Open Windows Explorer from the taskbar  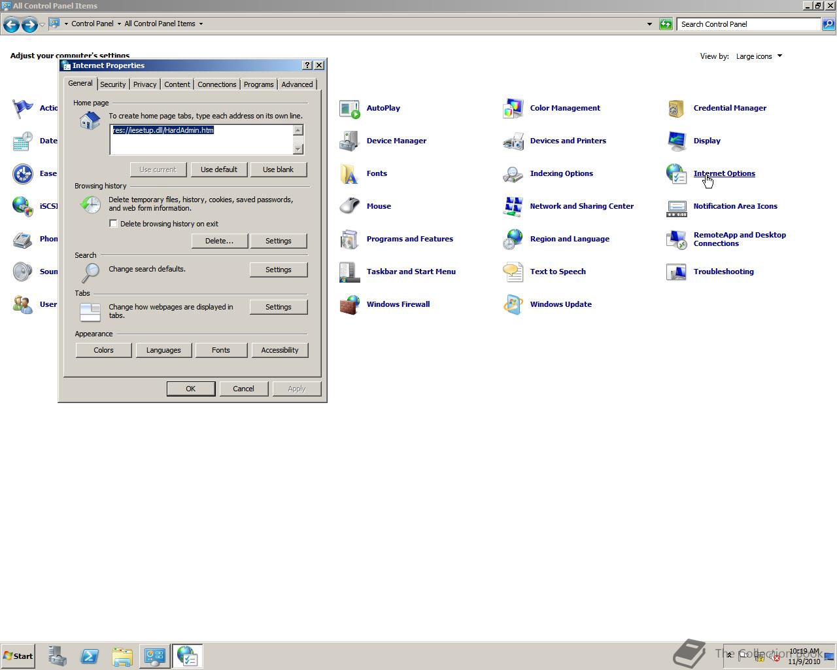click(x=122, y=656)
